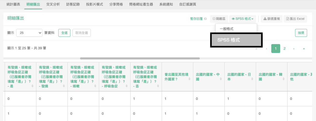Viewport: 316px width, 121px height.
Task: Click the 抽獎 button
Action: pyautogui.click(x=301, y=33)
